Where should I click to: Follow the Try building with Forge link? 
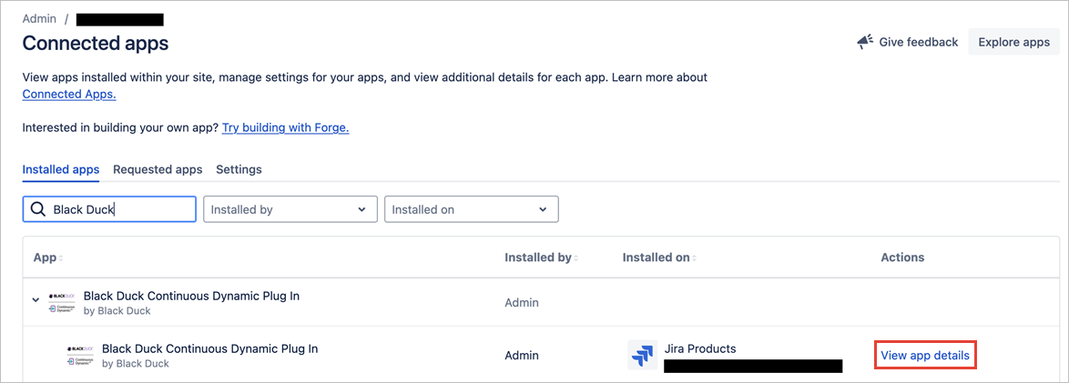(286, 127)
